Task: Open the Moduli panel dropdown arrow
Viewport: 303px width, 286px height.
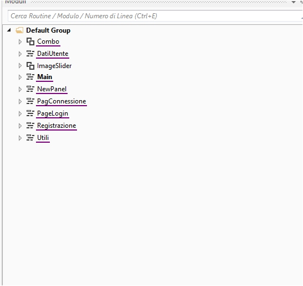Action: tap(294, 2)
